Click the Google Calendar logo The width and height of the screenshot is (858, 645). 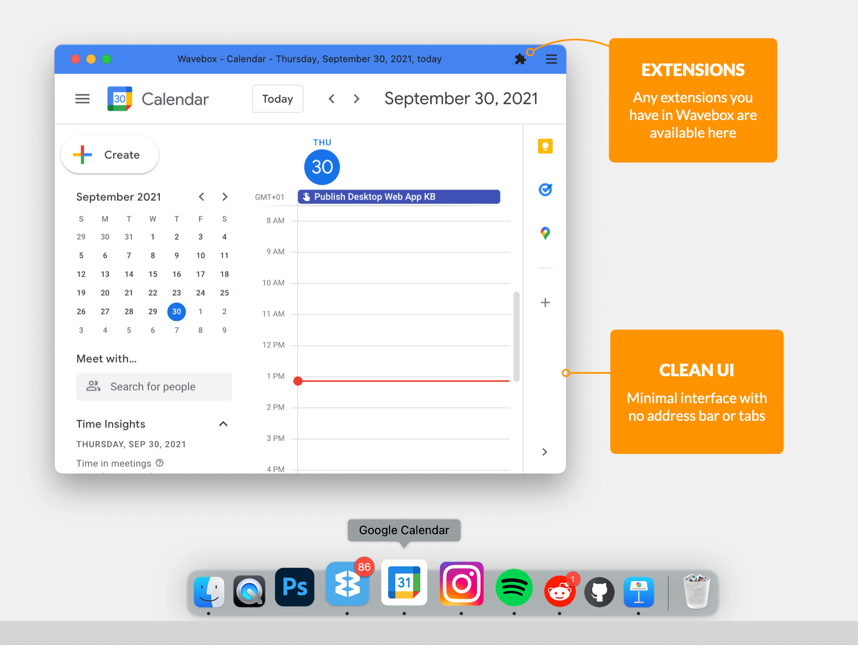click(x=120, y=99)
